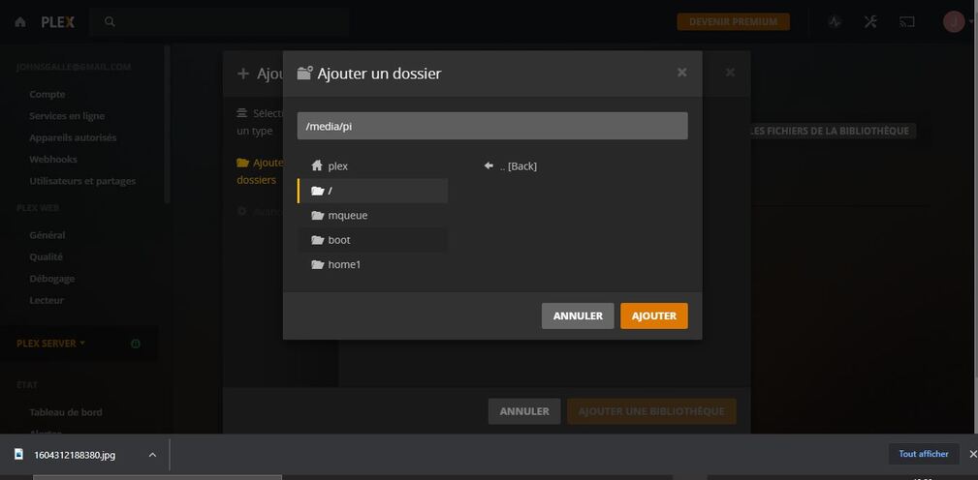Click the downloaded 1604312188380.jpg file
Screen dimensions: 978x480
[x=75, y=455]
